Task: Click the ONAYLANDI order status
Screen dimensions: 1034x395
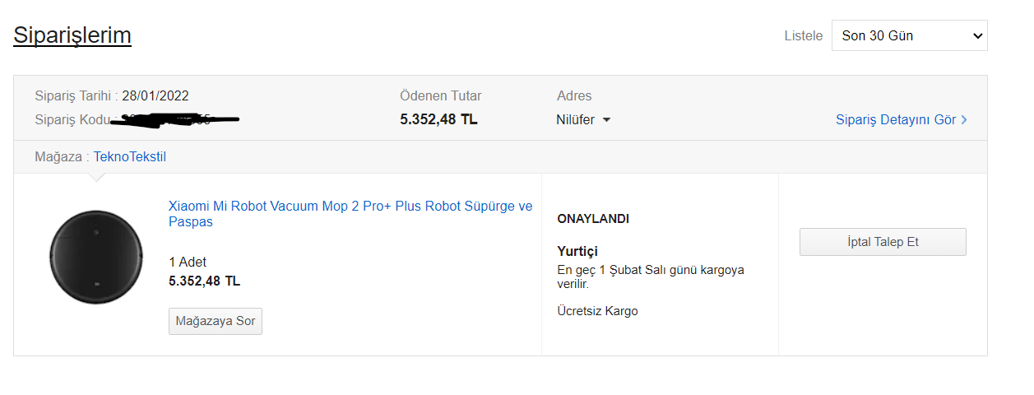Action: [x=593, y=219]
